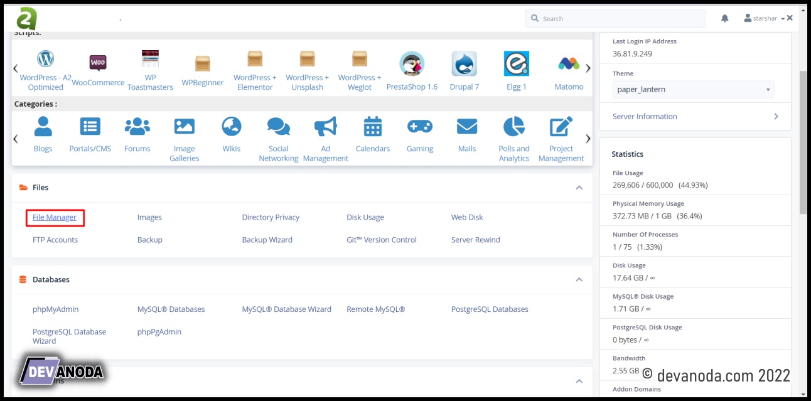Select the Wikis globe category icon
Screen dimensions: 811x401
point(231,127)
